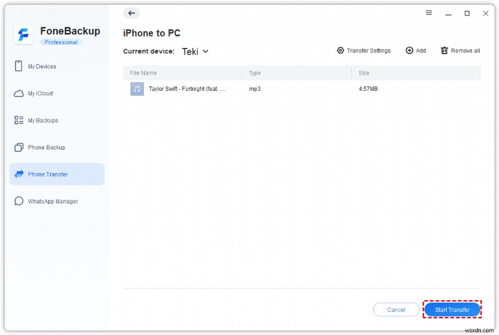Select Phone Transfer in sidebar
The width and height of the screenshot is (499, 335).
click(57, 174)
